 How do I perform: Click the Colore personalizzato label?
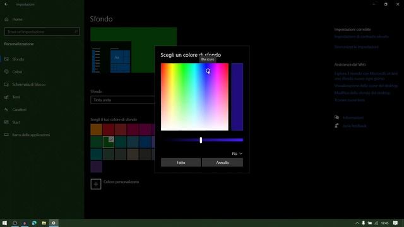point(121,182)
